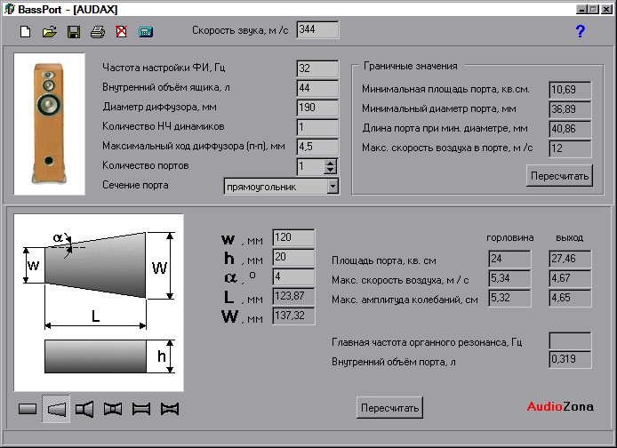Click the bottom Пересчитать button
This screenshot has width=617, height=448.
(389, 408)
